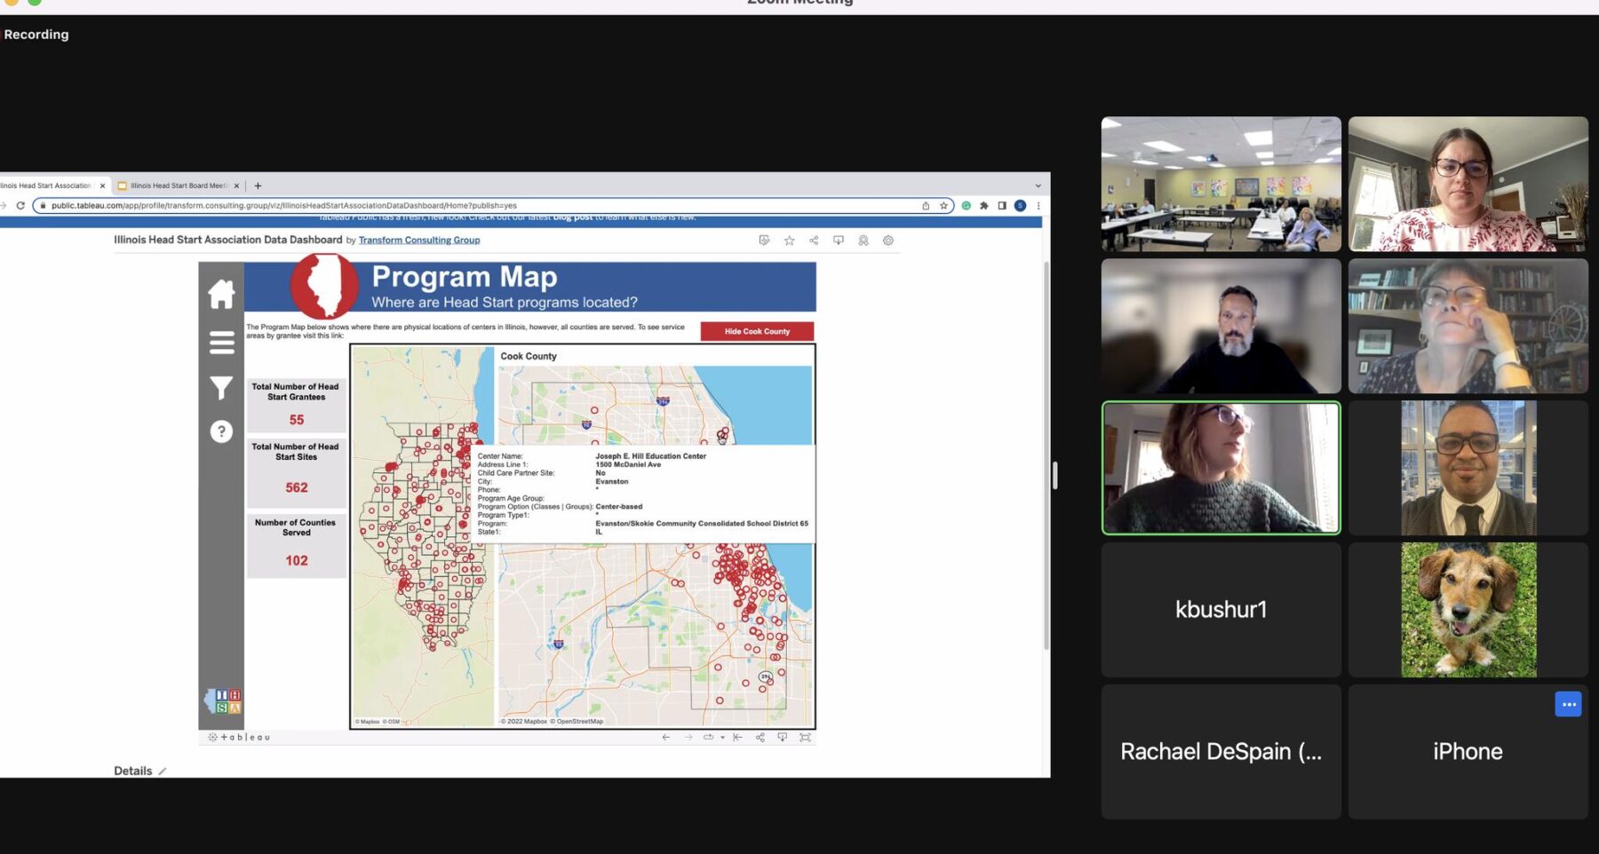Click the filter funnel icon

click(x=221, y=388)
